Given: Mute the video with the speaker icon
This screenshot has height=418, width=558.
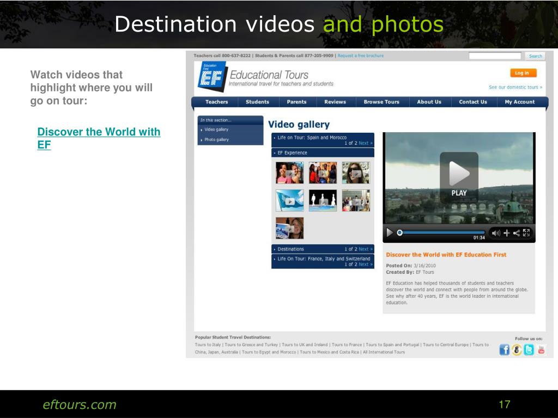Looking at the screenshot, I should click(x=496, y=233).
